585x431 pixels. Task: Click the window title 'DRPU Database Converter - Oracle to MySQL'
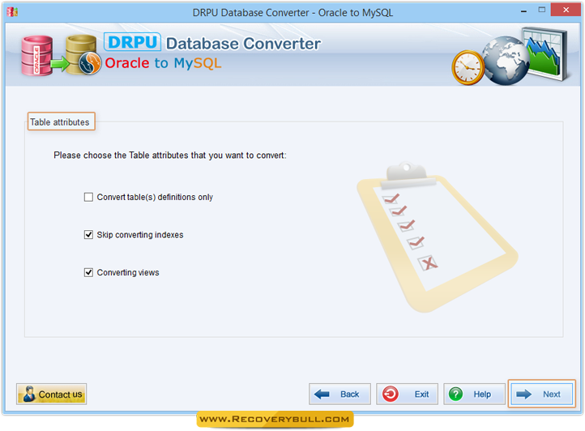coord(292,13)
